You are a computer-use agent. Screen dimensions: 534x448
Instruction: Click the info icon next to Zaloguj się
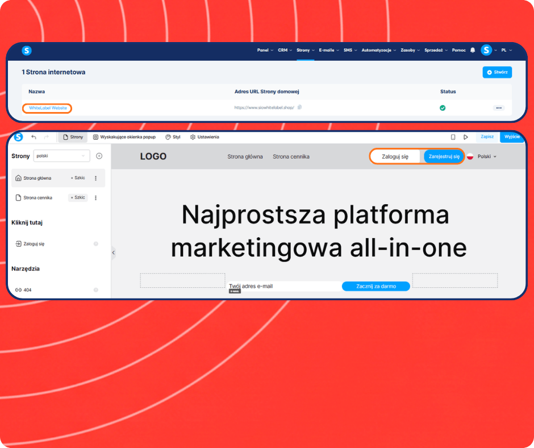(x=95, y=244)
